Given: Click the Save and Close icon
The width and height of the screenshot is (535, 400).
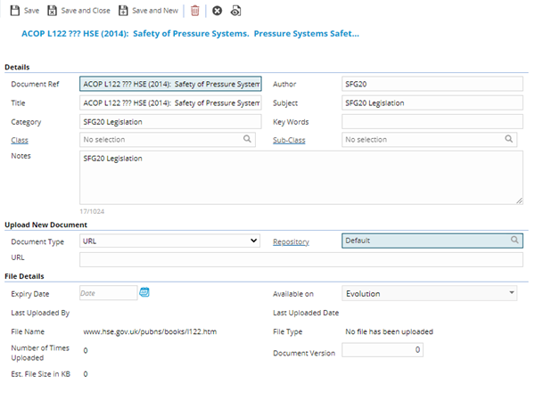Looking at the screenshot, I should (x=53, y=11).
